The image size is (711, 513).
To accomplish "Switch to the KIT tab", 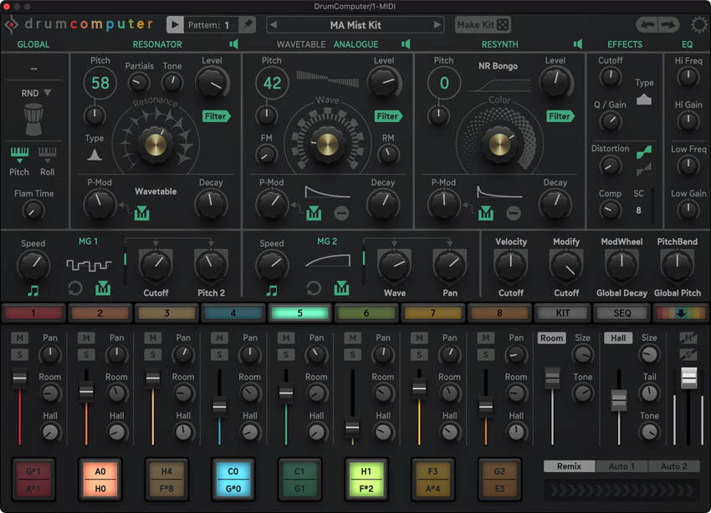I will click(x=563, y=312).
